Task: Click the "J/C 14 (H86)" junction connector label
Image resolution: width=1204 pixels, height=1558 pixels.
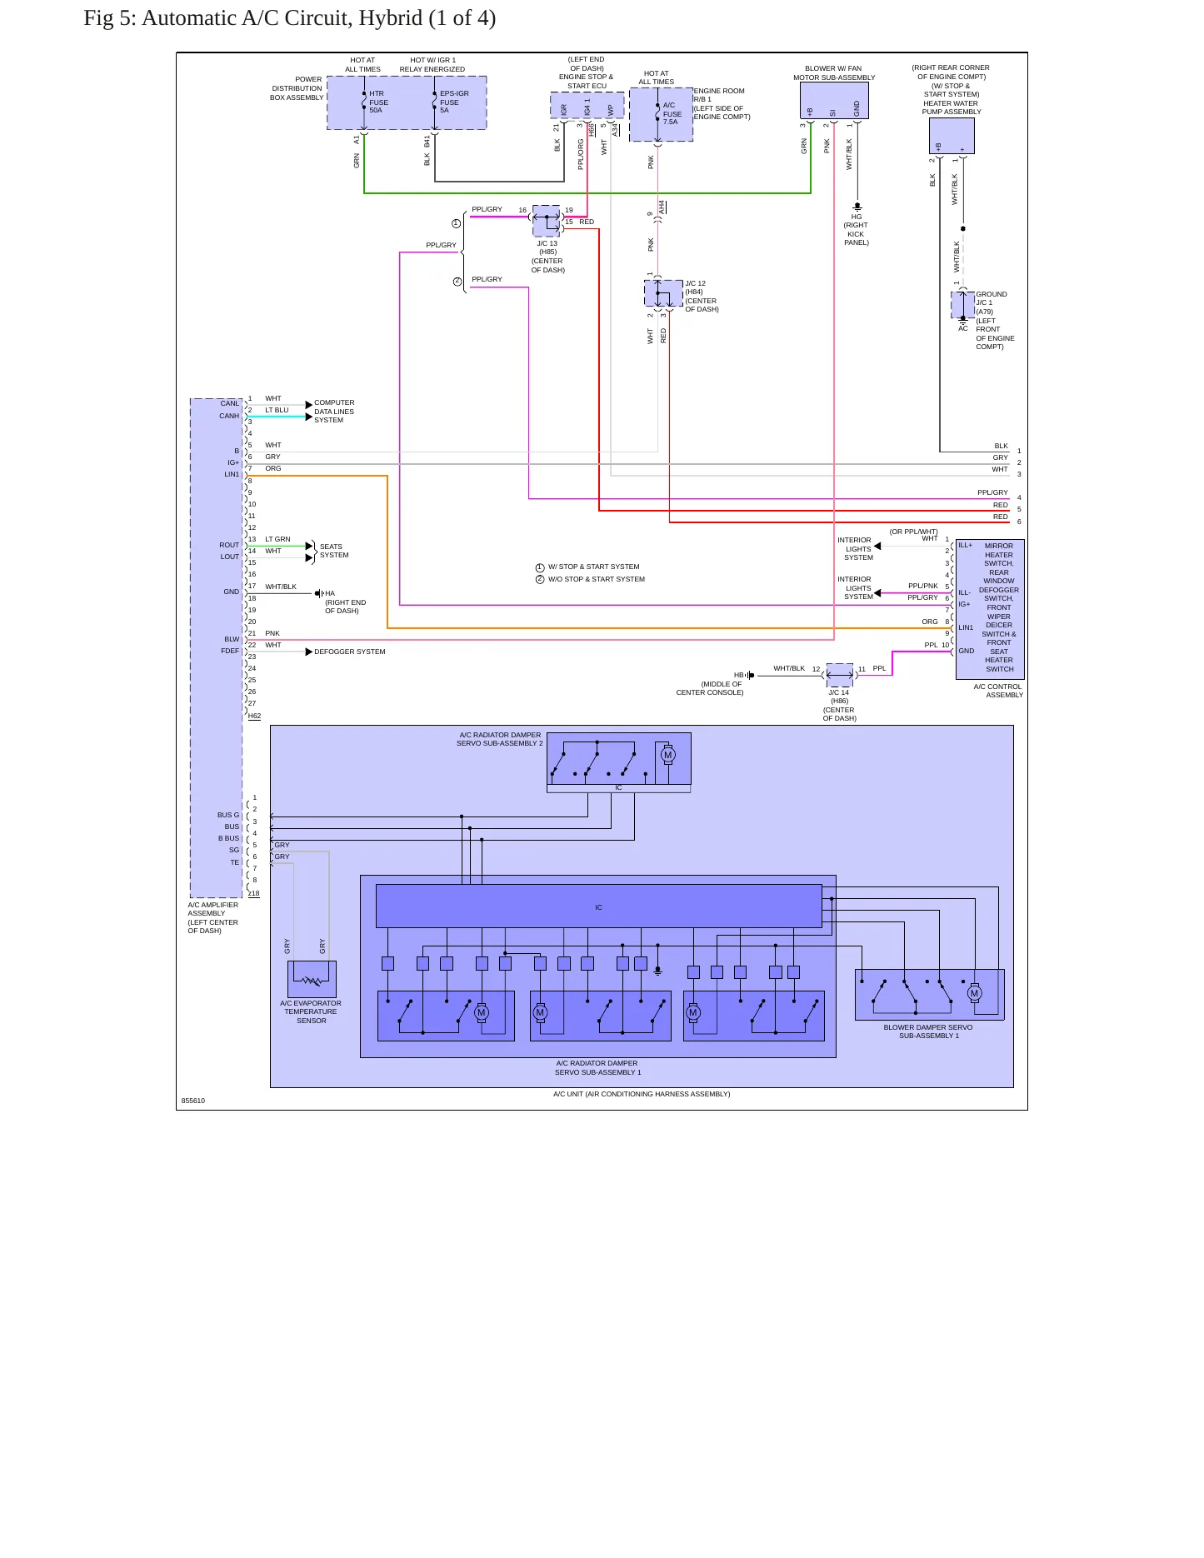Action: (x=839, y=697)
